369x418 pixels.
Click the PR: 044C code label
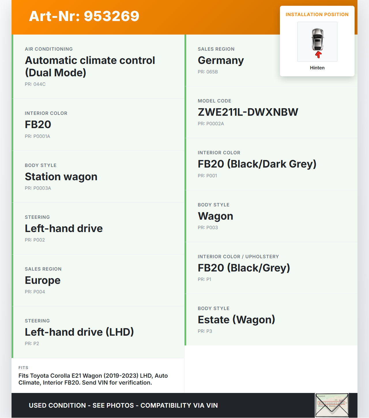[35, 84]
